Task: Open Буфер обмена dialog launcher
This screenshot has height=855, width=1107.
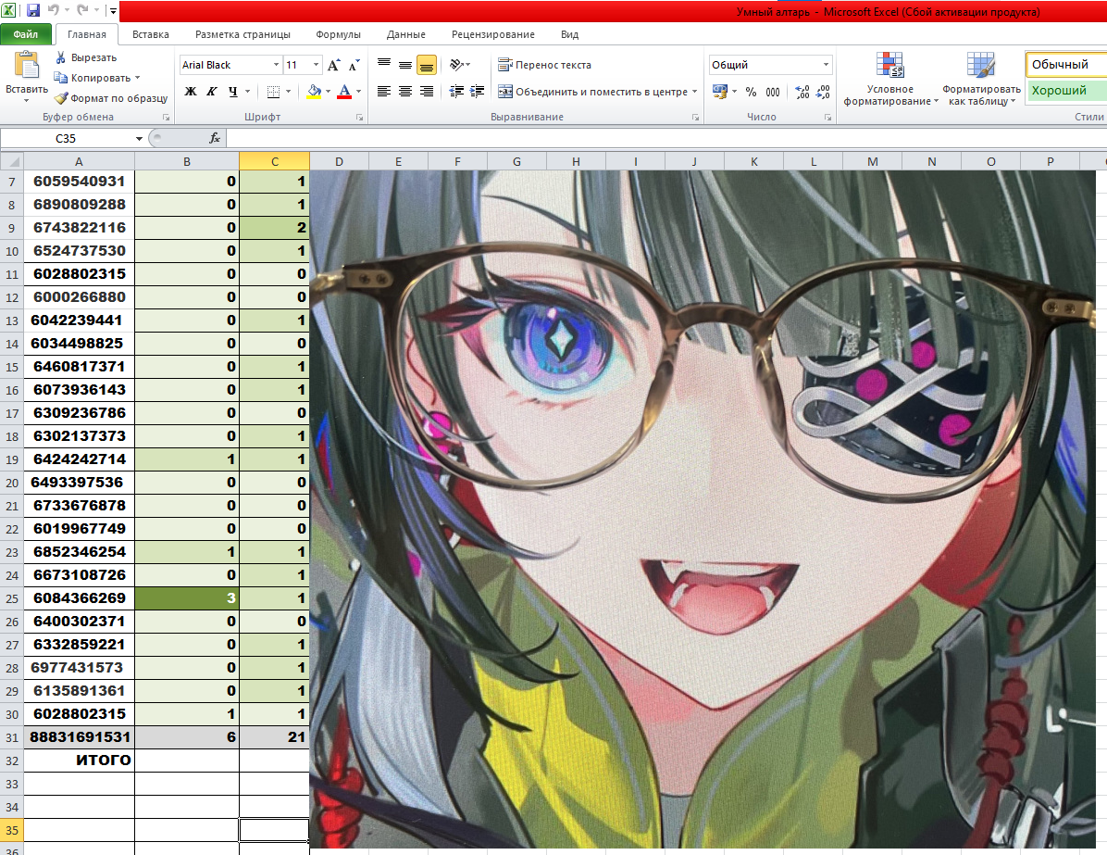Action: coord(166,118)
